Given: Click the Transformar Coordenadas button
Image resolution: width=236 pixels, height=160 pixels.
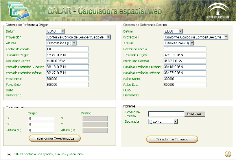Looking at the screenshot, I should 55,138.
